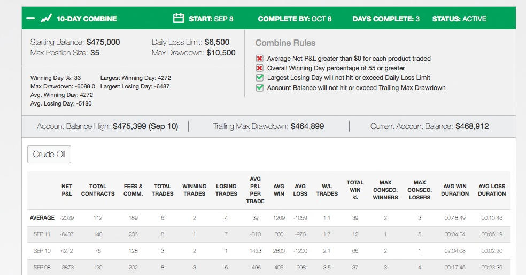Click the green check for Trailing Max Drawdown rule

[260, 87]
